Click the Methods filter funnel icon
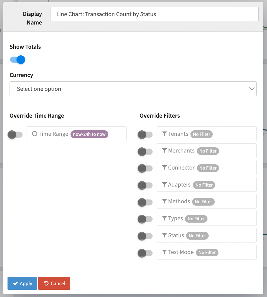This screenshot has width=267, height=297. [x=164, y=201]
